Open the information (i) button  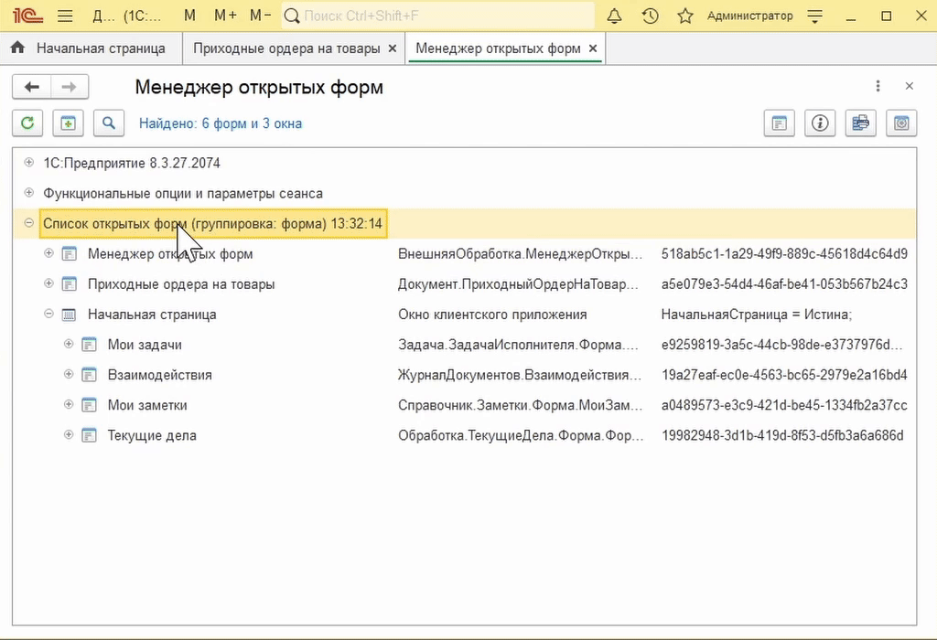tap(820, 123)
